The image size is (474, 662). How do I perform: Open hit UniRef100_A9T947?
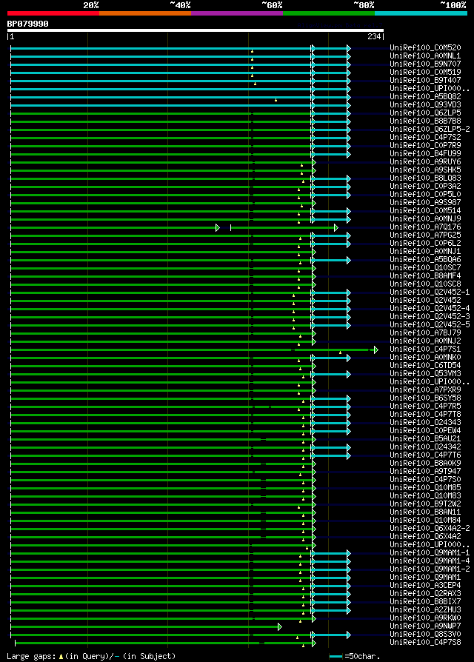pos(425,472)
